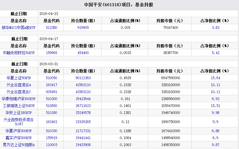Open holding quantity 29423644 link
Screen dimensions: 239x149
pyautogui.click(x=83, y=99)
